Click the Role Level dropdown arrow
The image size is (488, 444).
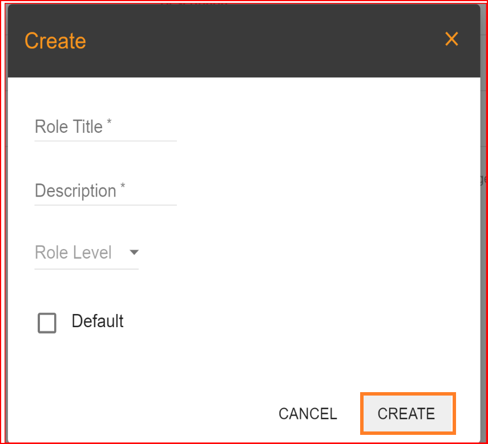click(x=134, y=252)
